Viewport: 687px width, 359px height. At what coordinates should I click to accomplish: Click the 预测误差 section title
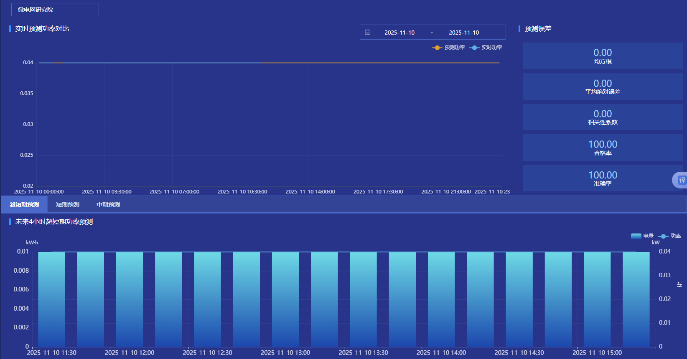[538, 29]
